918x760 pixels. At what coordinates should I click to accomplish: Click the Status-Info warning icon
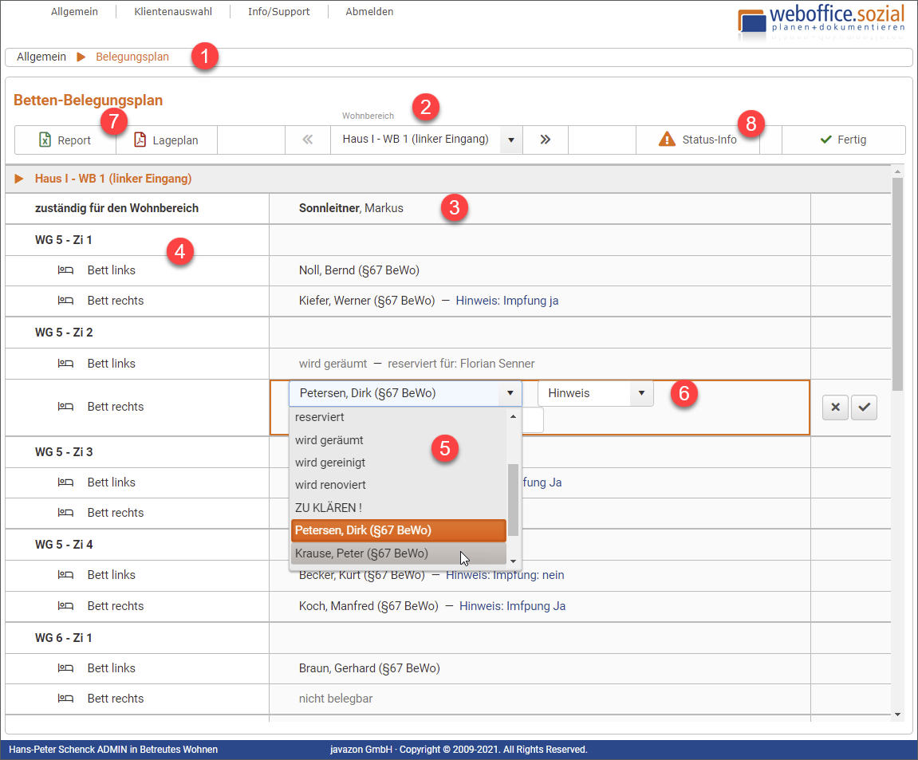[667, 140]
